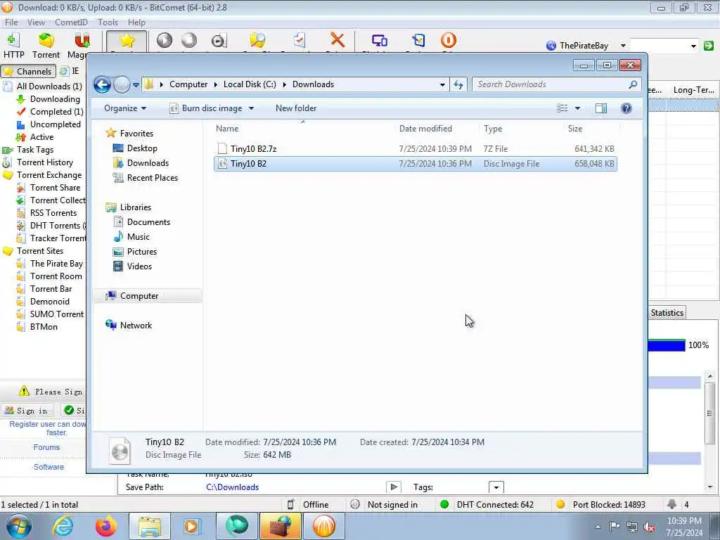Open Documents library
Viewport: 720px width, 540px height.
[148, 221]
